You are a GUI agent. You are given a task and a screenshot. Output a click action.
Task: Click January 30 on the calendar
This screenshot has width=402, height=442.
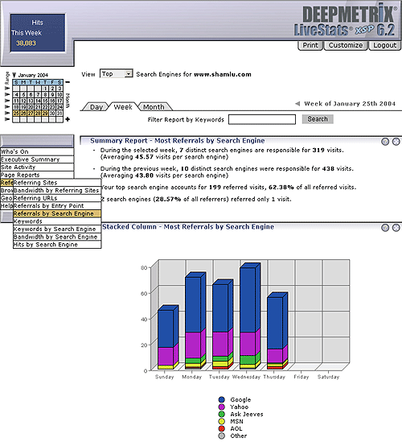pos(52,113)
